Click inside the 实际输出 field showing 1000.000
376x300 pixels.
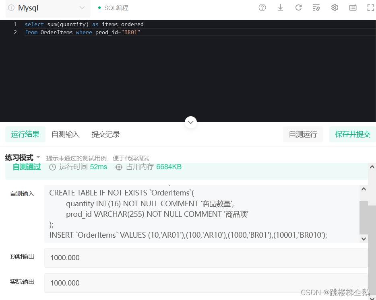[206, 283]
